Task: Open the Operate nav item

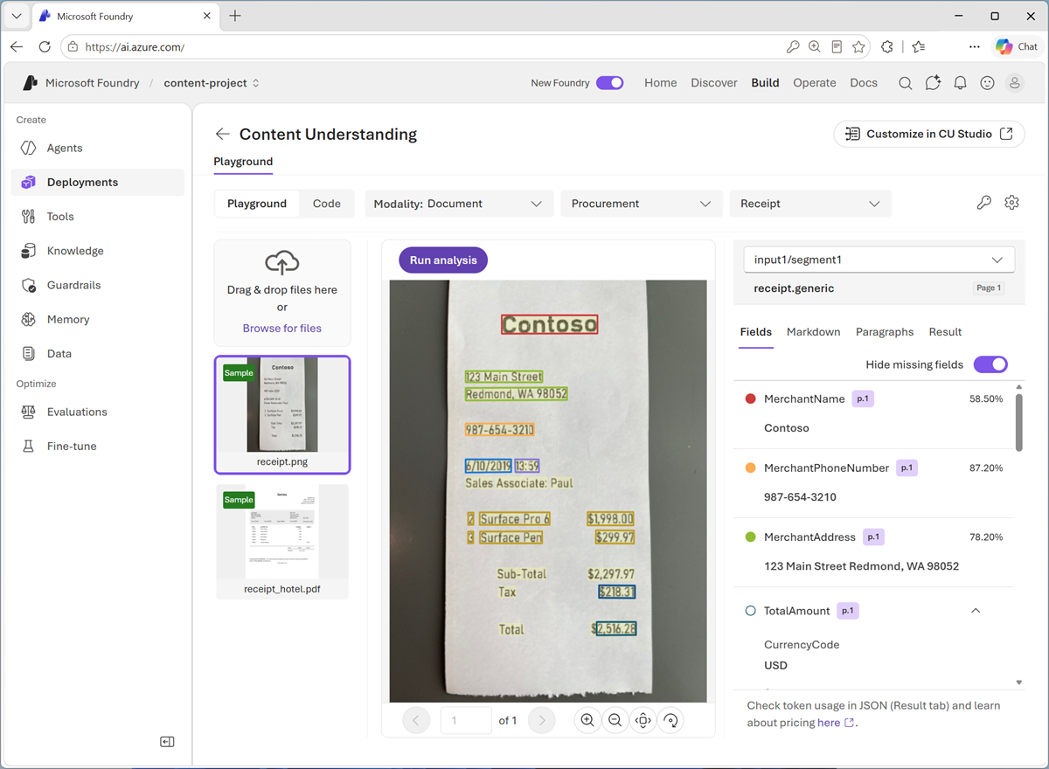Action: (x=815, y=83)
